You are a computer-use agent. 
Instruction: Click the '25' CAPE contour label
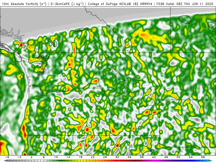tap(12, 54)
